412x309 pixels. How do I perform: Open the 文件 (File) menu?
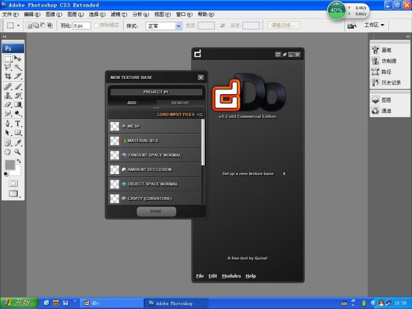point(10,14)
